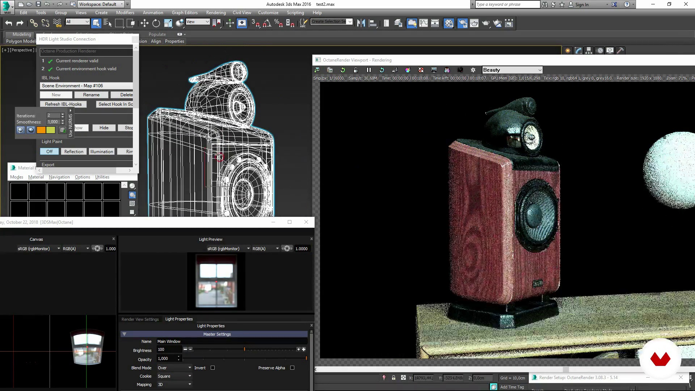Open the Create Selection Set dropdown
The width and height of the screenshot is (695, 391).
[x=331, y=22]
